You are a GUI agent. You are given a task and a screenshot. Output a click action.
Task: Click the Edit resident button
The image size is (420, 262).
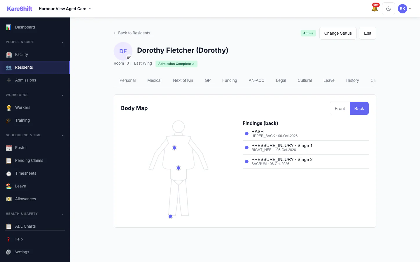367,33
